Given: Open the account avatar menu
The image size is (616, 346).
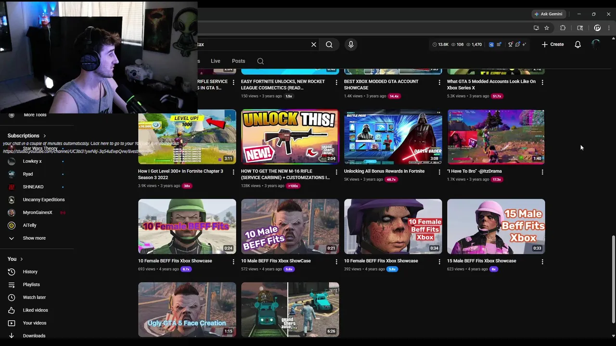Looking at the screenshot, I should 596,44.
